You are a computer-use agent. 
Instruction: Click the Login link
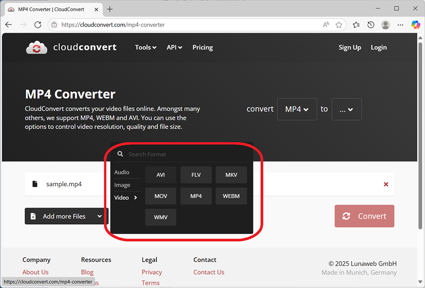coord(379,47)
